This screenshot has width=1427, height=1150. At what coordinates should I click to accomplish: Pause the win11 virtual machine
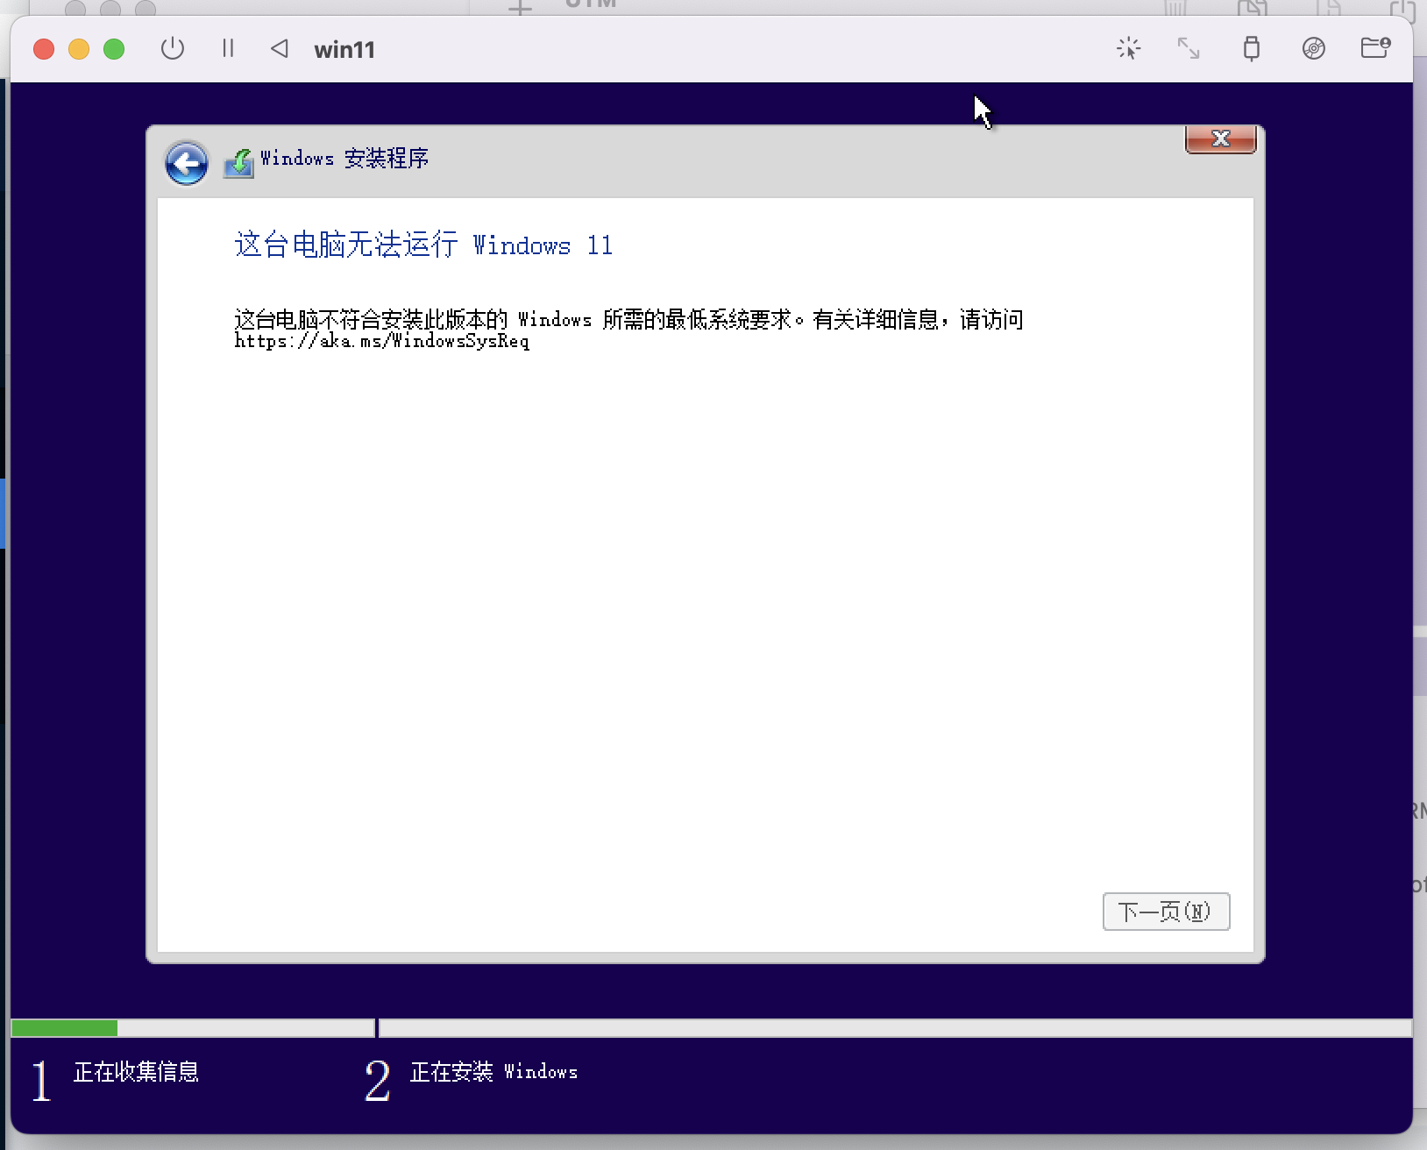click(228, 48)
